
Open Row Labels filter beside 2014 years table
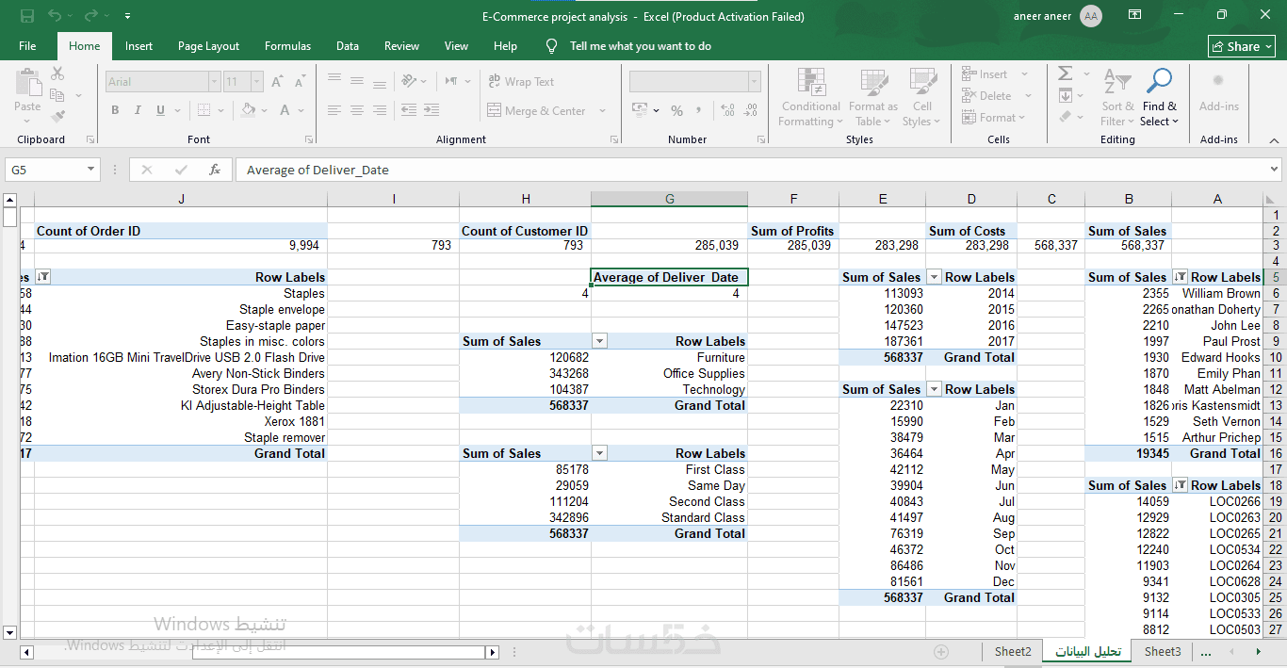click(934, 277)
